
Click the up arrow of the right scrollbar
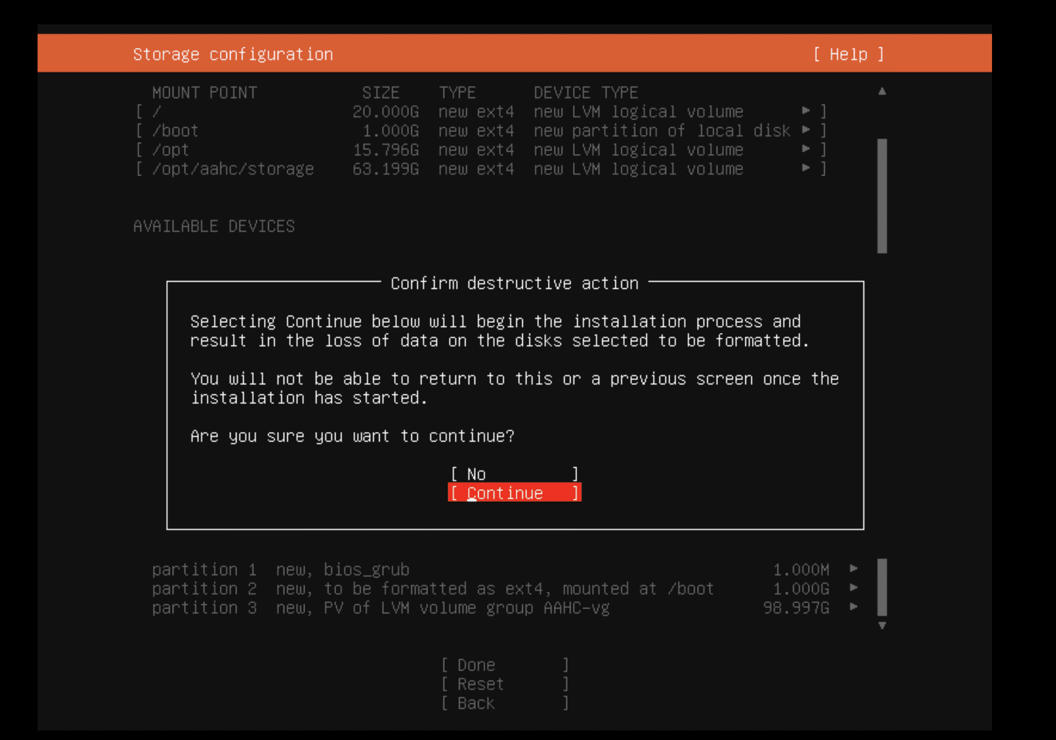pyautogui.click(x=883, y=91)
